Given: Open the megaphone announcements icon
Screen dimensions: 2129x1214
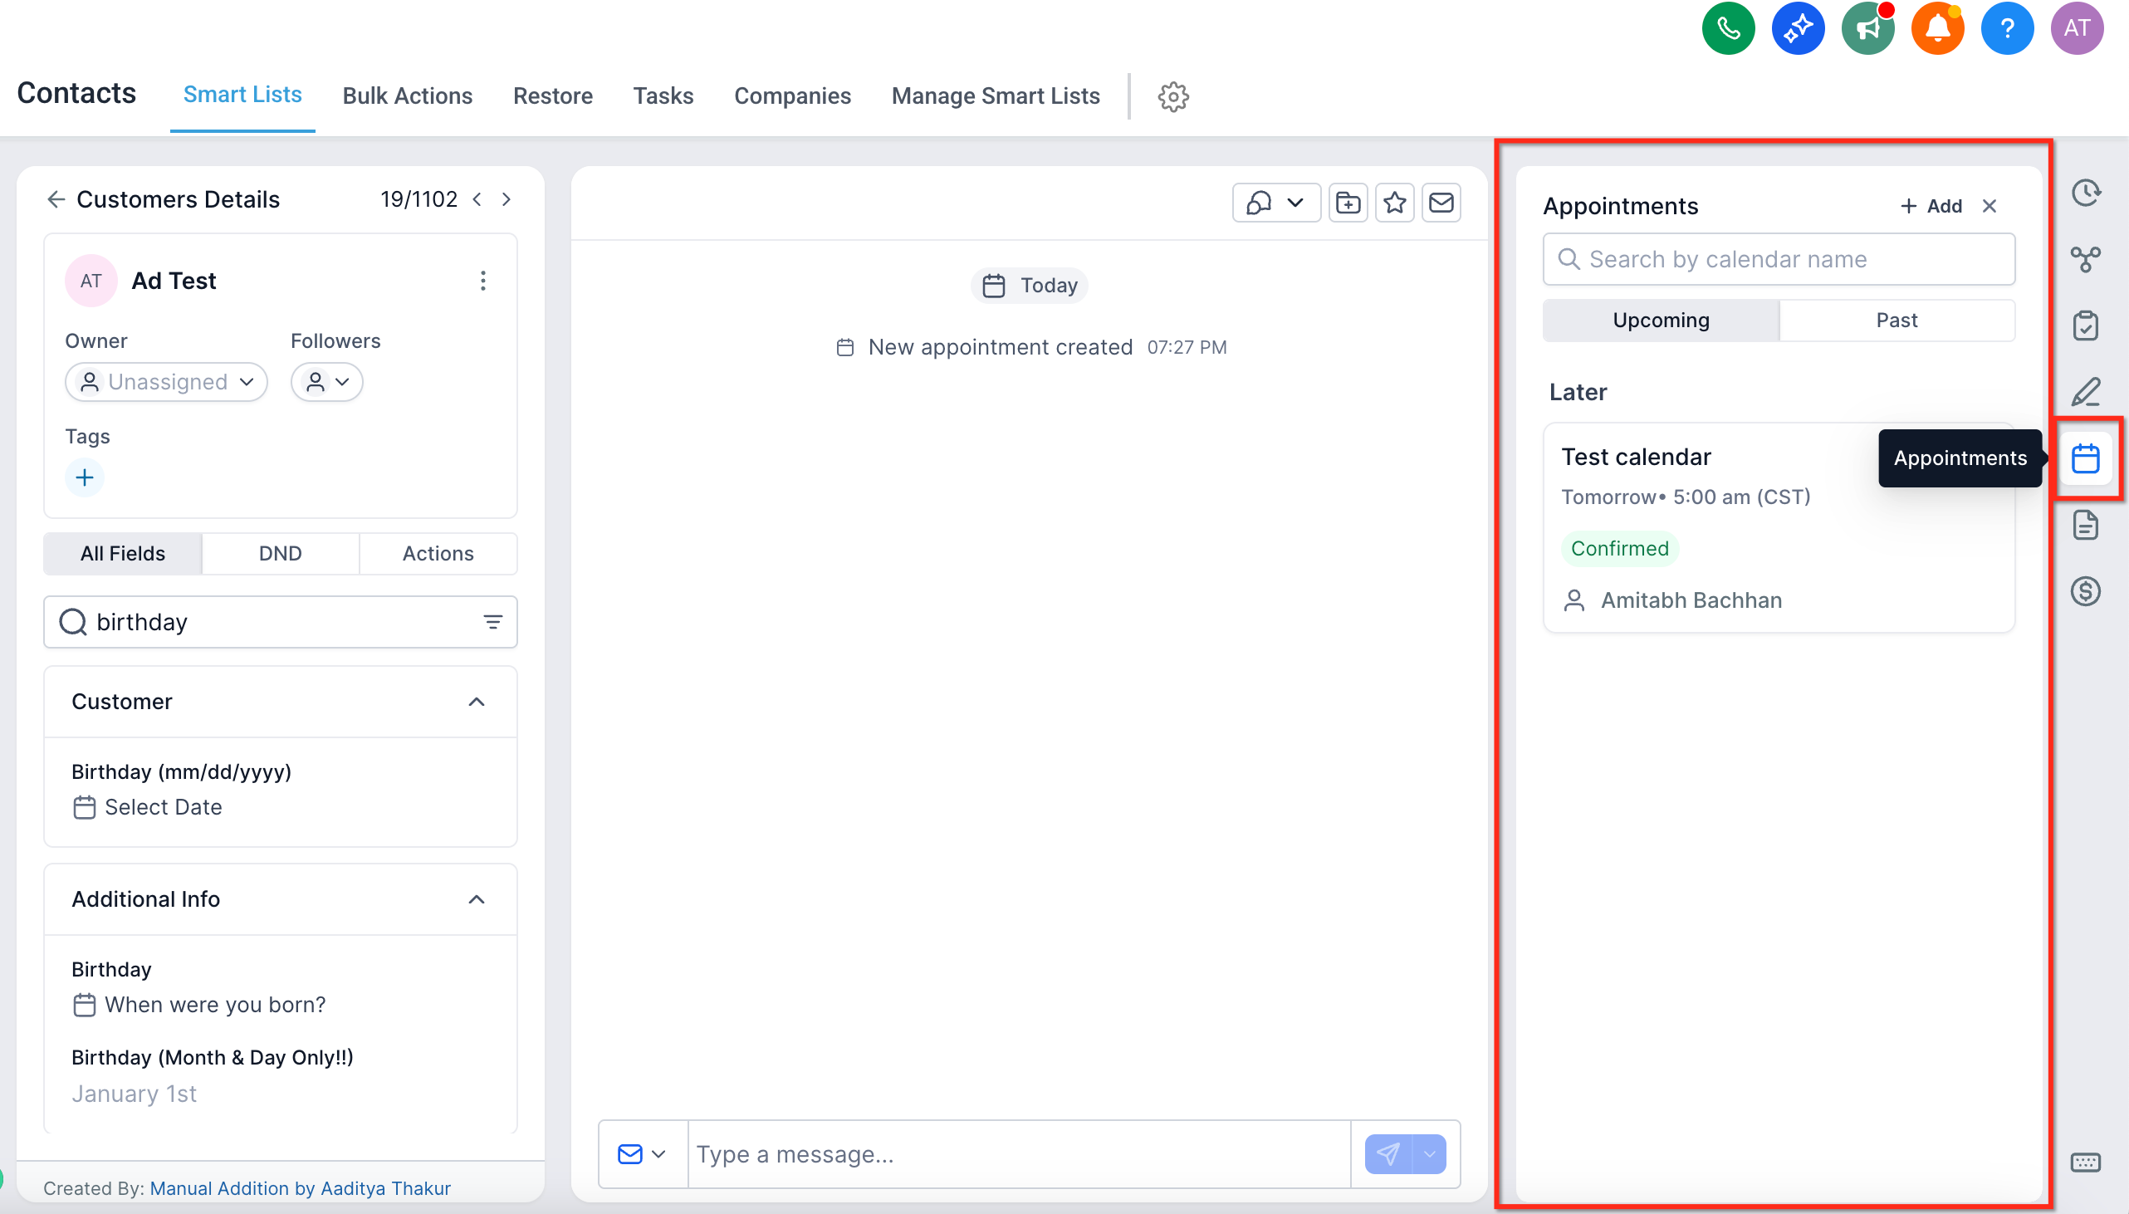Looking at the screenshot, I should coord(1867,28).
